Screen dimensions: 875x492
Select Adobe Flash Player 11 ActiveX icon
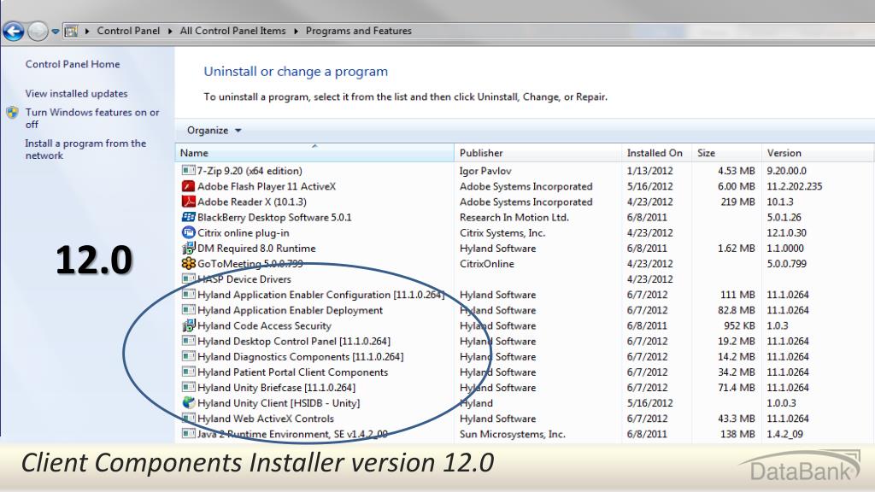tap(189, 185)
